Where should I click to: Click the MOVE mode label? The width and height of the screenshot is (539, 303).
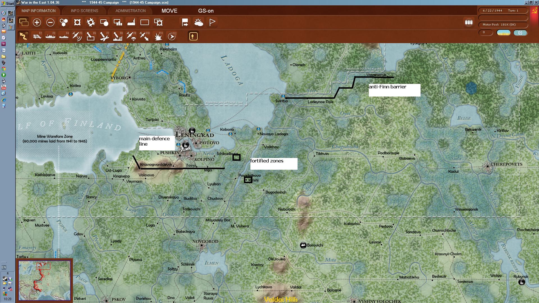click(x=169, y=11)
